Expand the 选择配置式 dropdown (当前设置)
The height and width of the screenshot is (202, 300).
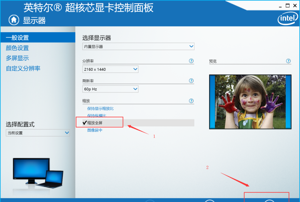point(38,133)
